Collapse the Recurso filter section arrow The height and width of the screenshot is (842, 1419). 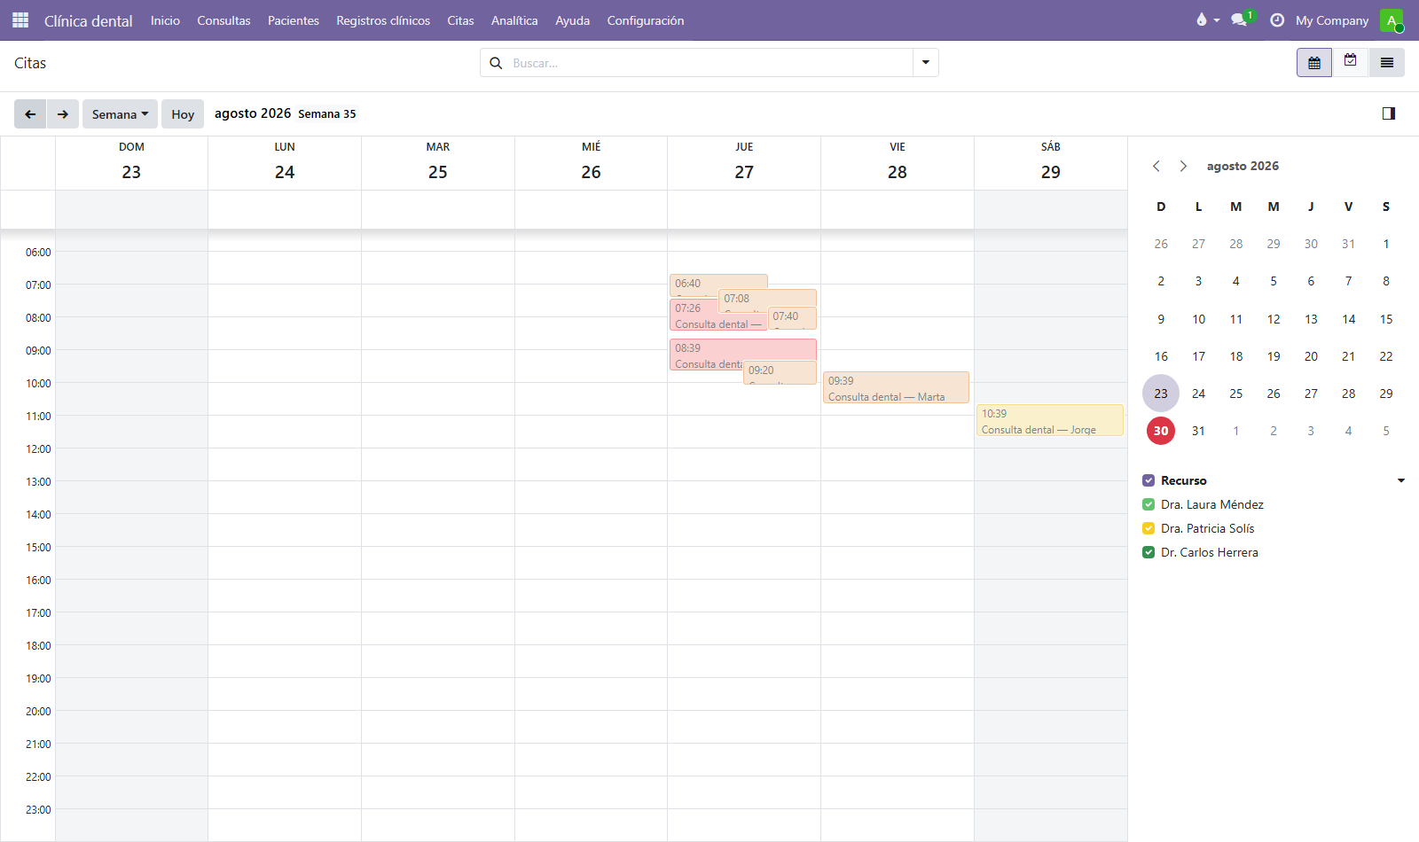click(1401, 480)
